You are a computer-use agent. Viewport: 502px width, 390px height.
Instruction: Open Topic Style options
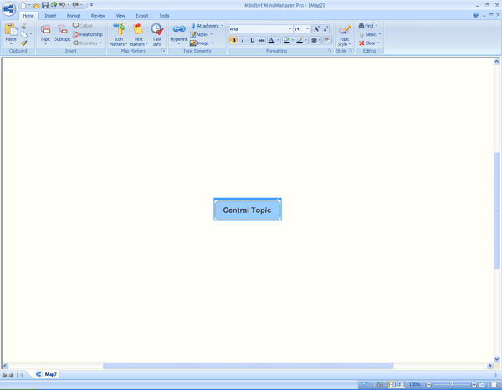coord(344,34)
